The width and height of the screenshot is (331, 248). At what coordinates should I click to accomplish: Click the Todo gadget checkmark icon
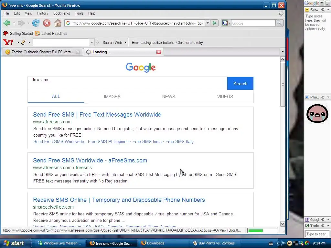(307, 226)
